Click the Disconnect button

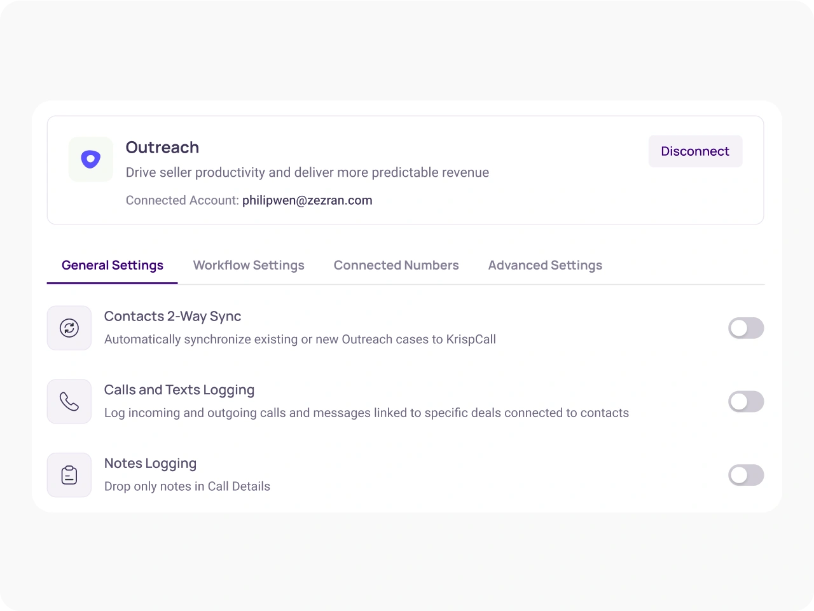point(695,151)
